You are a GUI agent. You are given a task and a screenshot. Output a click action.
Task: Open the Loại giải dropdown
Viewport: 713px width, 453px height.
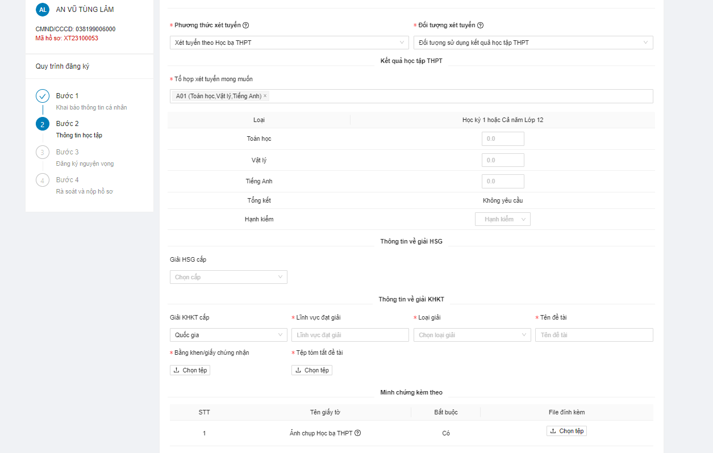click(x=472, y=335)
